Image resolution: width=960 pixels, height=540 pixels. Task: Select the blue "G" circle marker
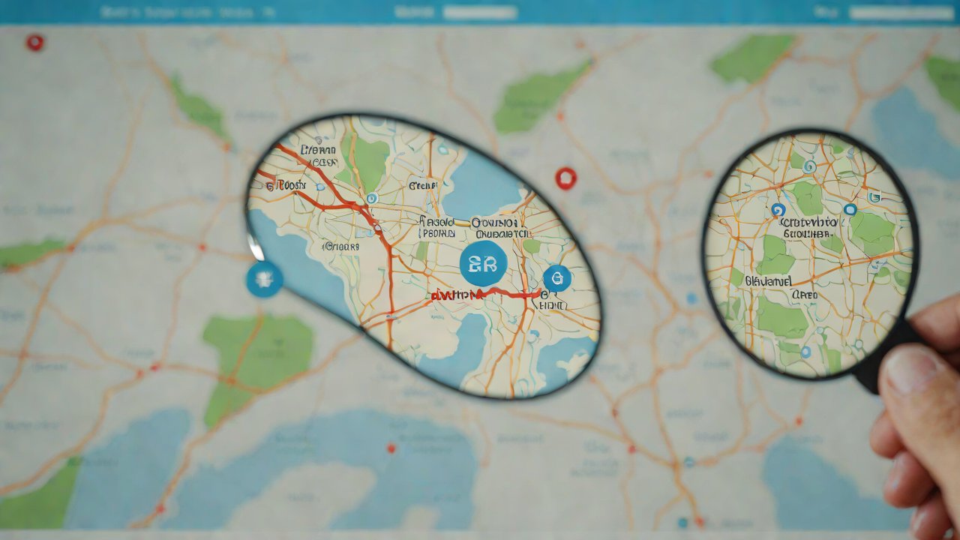point(556,278)
